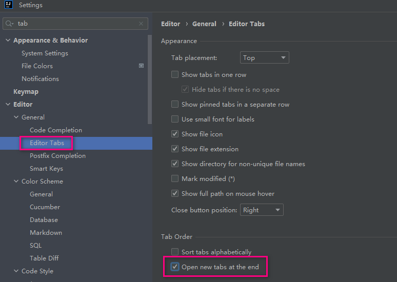Click the settings tree scrollbar
Viewport: 397px width, 282px height.
point(150,79)
